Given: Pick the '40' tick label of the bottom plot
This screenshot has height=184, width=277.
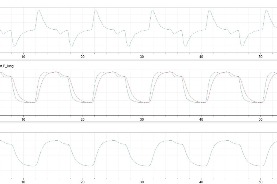Looking at the screenshot, I should tap(201, 182).
